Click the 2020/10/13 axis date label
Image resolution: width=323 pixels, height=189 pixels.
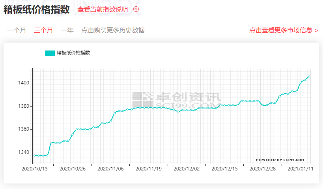34,169
